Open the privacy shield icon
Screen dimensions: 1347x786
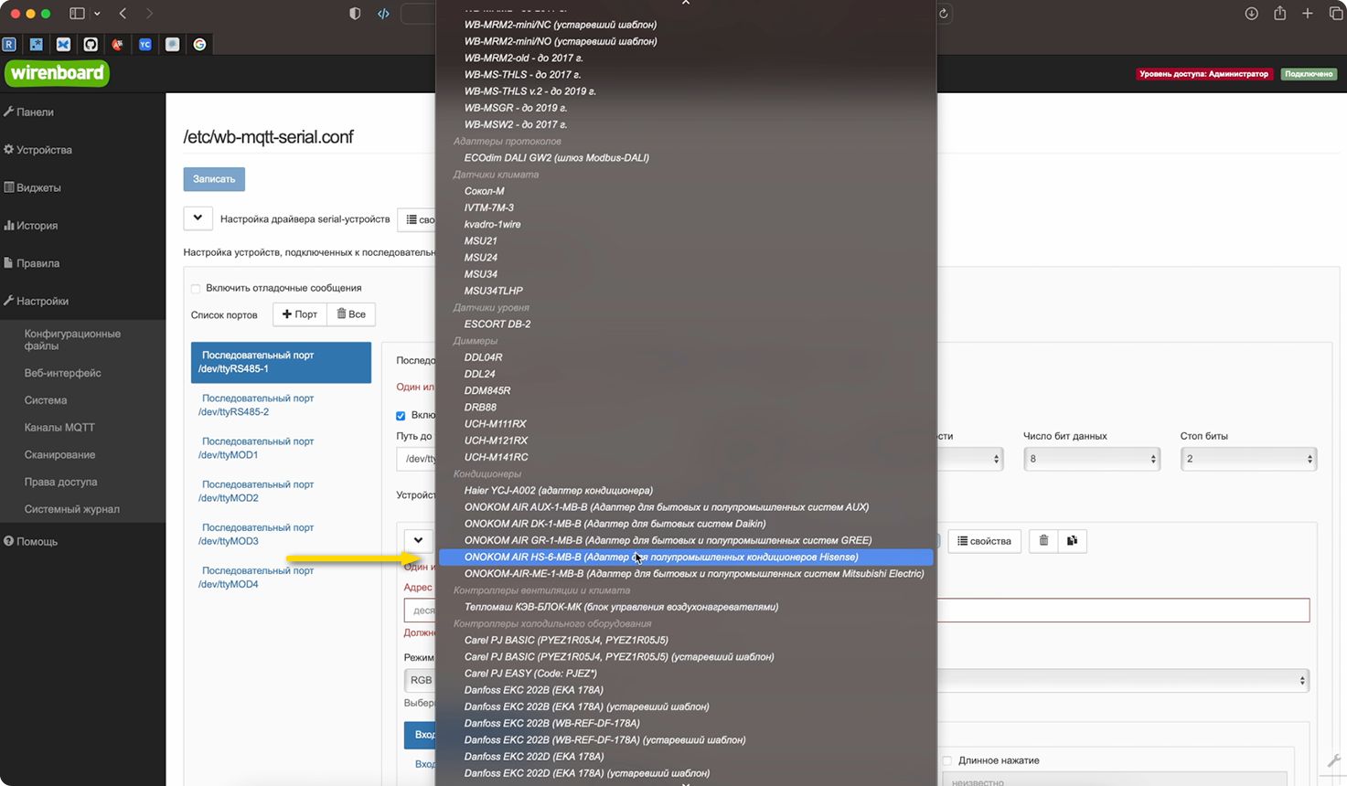click(355, 14)
